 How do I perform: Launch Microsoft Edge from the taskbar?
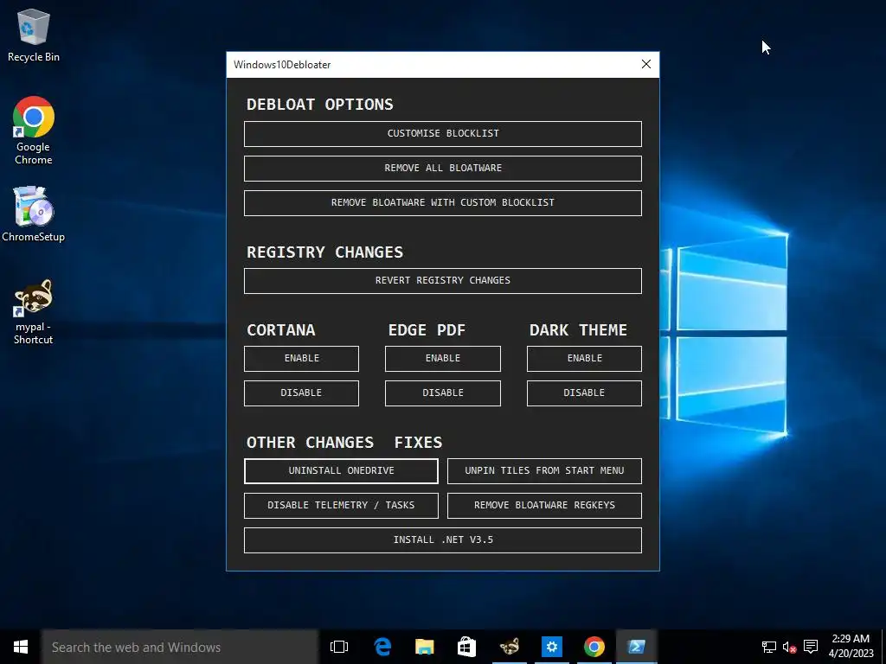coord(382,647)
